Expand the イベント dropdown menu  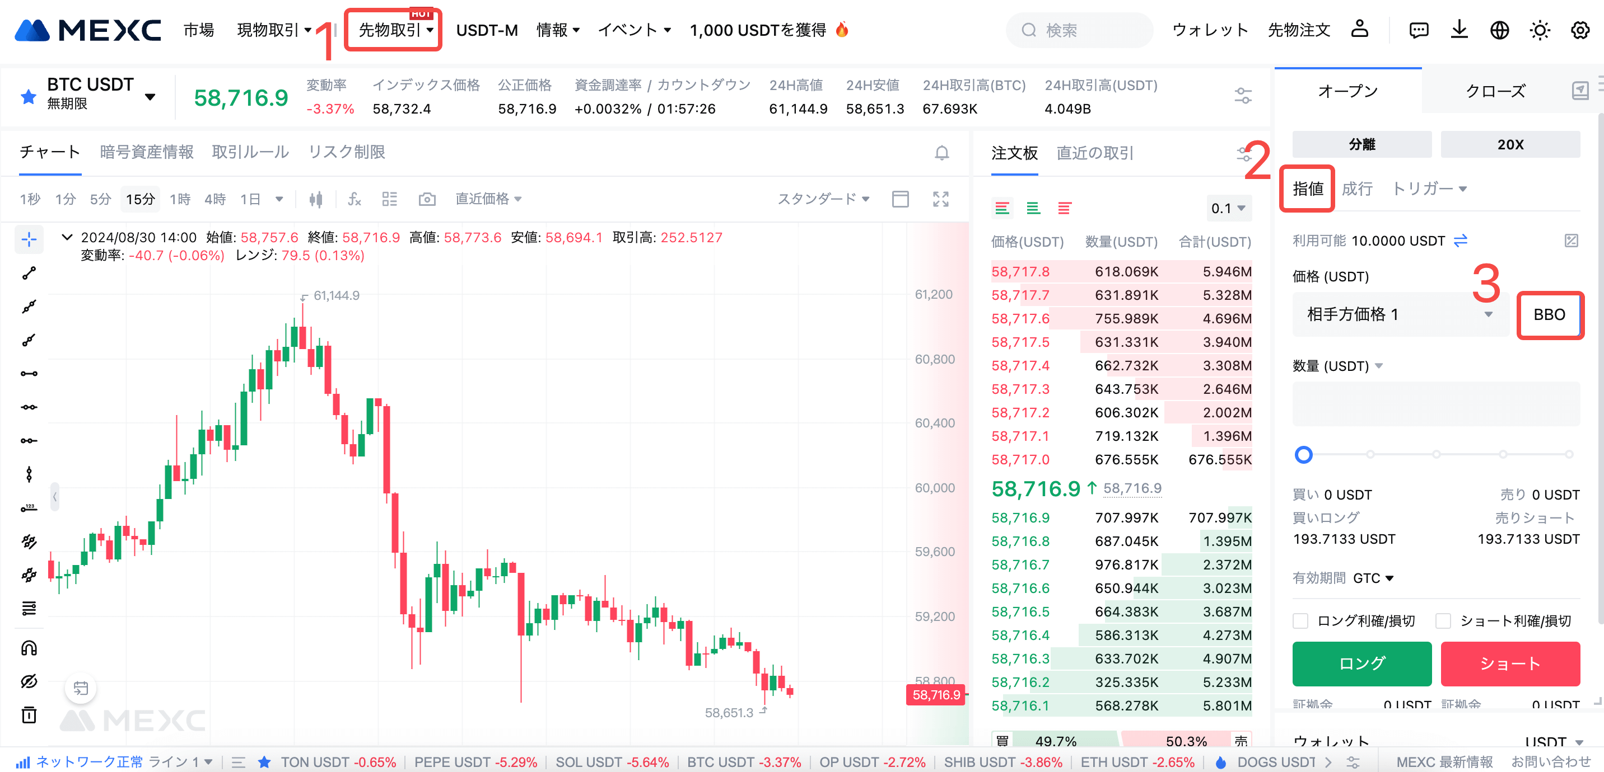(x=634, y=30)
